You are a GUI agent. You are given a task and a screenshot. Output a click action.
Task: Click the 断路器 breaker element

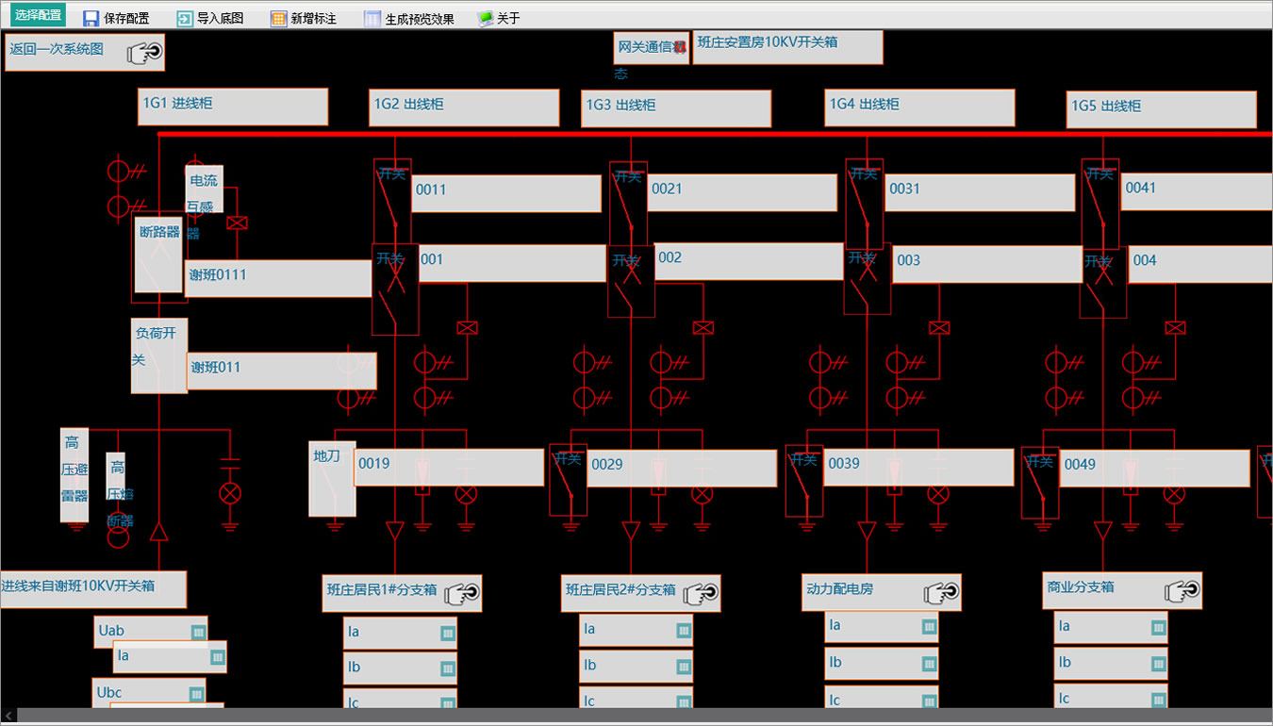coord(158,255)
